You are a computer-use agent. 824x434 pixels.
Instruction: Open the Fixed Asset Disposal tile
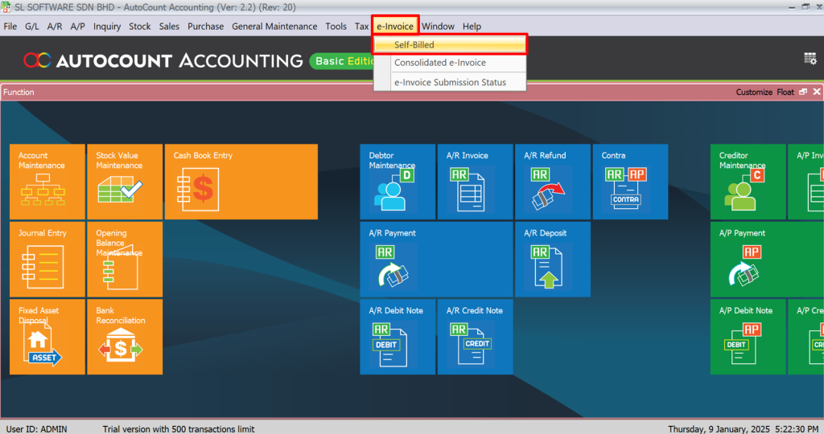pos(47,337)
